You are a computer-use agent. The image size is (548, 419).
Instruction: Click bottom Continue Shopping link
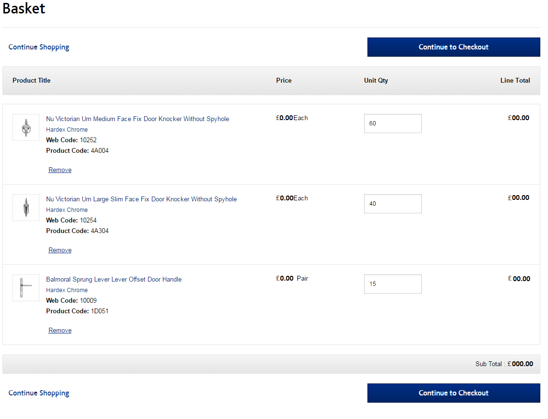[x=39, y=393]
